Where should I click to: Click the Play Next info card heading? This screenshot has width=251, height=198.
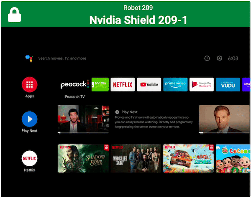point(129,112)
